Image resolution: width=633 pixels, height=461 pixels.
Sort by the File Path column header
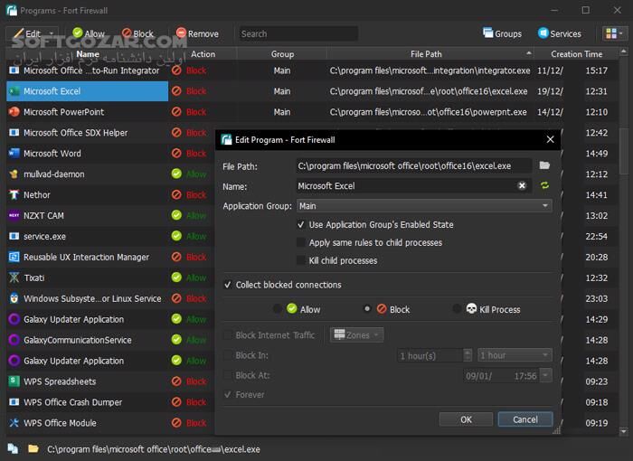pyautogui.click(x=426, y=54)
